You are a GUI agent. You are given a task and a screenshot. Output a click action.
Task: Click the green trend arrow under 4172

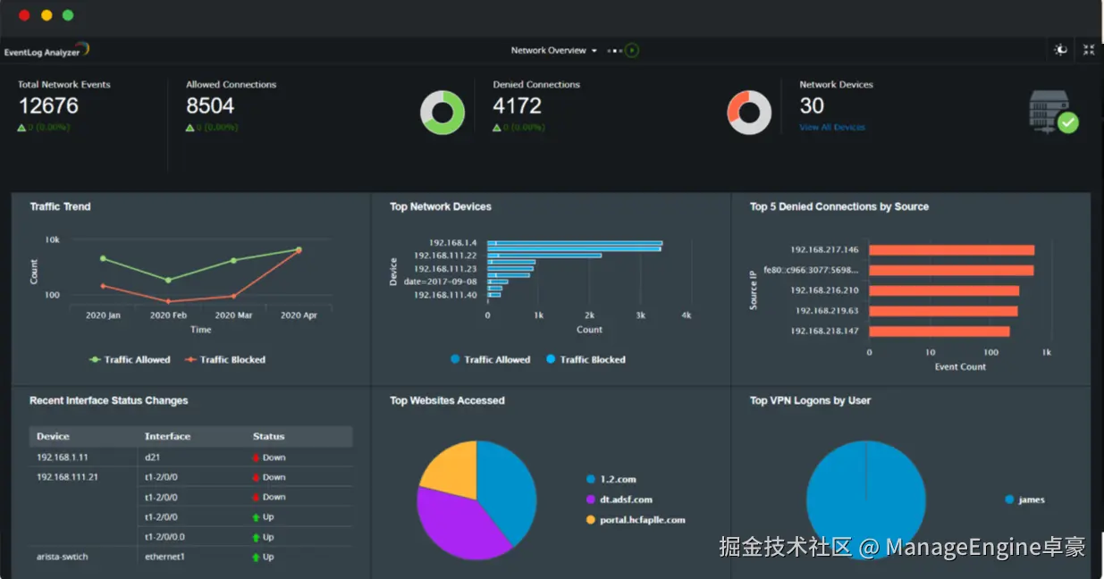(x=496, y=128)
